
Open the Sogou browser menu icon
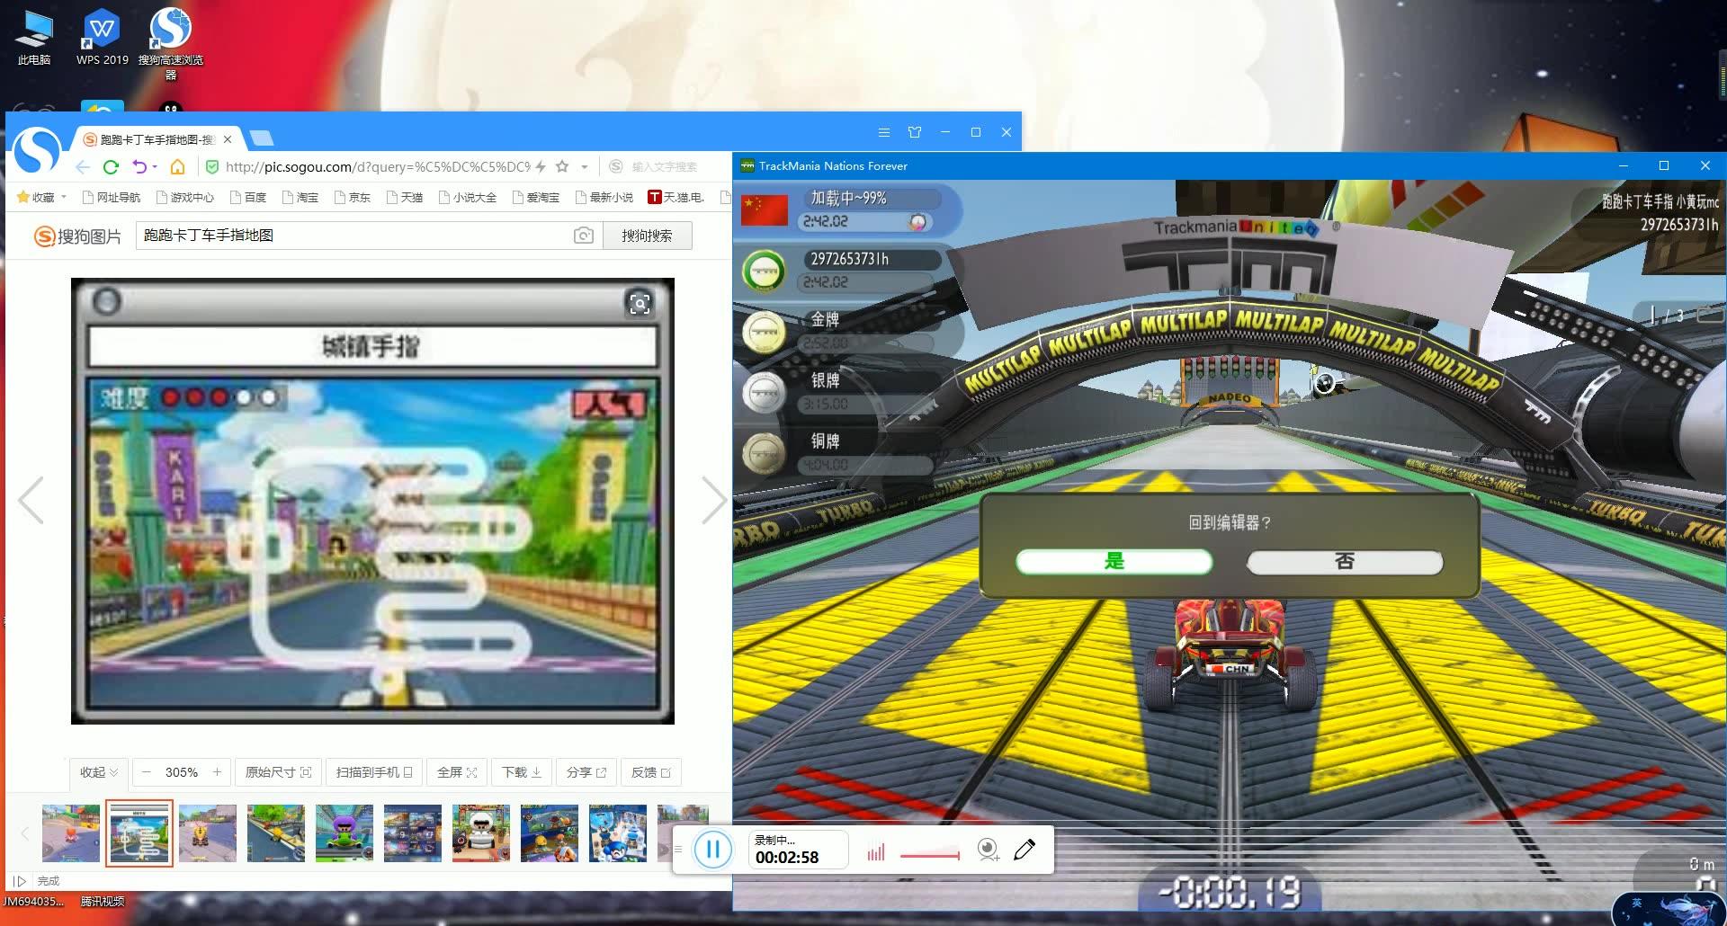click(884, 132)
